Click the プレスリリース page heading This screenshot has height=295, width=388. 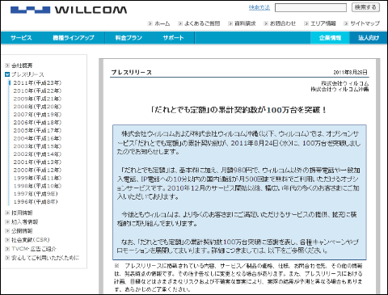132,72
